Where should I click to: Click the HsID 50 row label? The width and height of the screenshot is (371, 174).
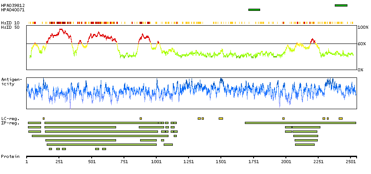tap(10, 27)
